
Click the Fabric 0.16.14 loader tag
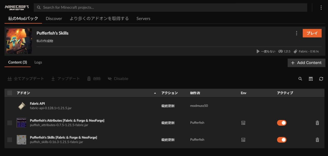coord(306,51)
